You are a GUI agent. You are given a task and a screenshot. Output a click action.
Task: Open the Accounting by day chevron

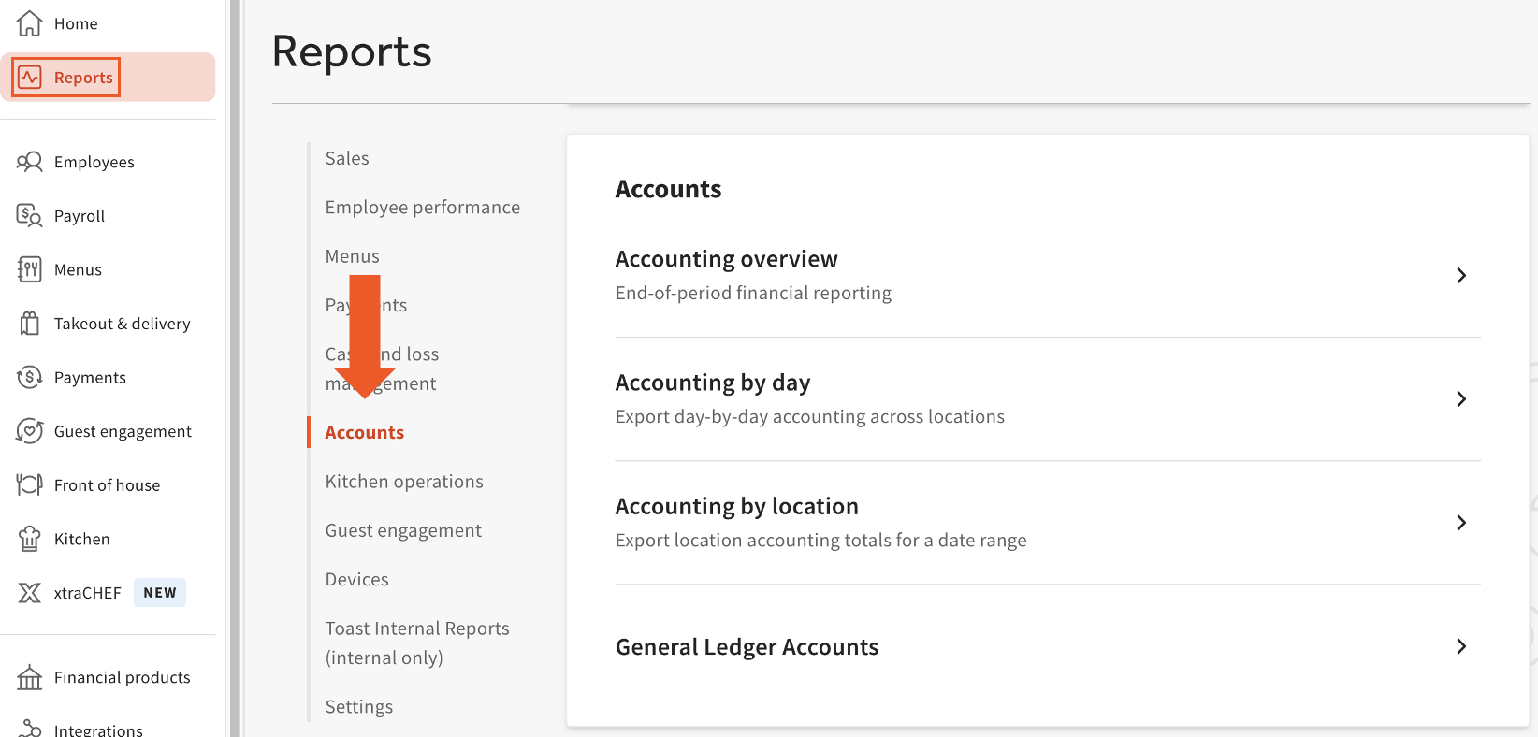pos(1461,398)
